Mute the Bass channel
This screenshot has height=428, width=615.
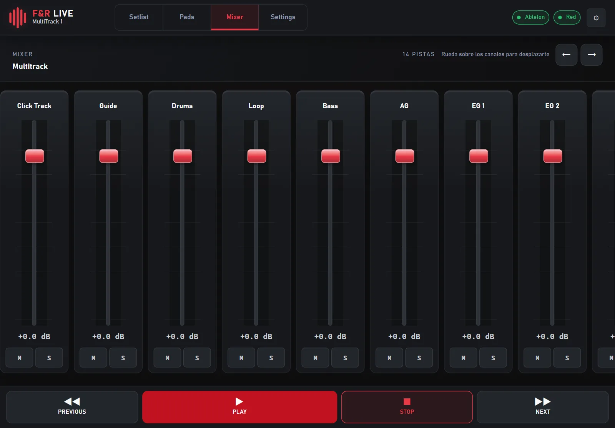click(315, 358)
